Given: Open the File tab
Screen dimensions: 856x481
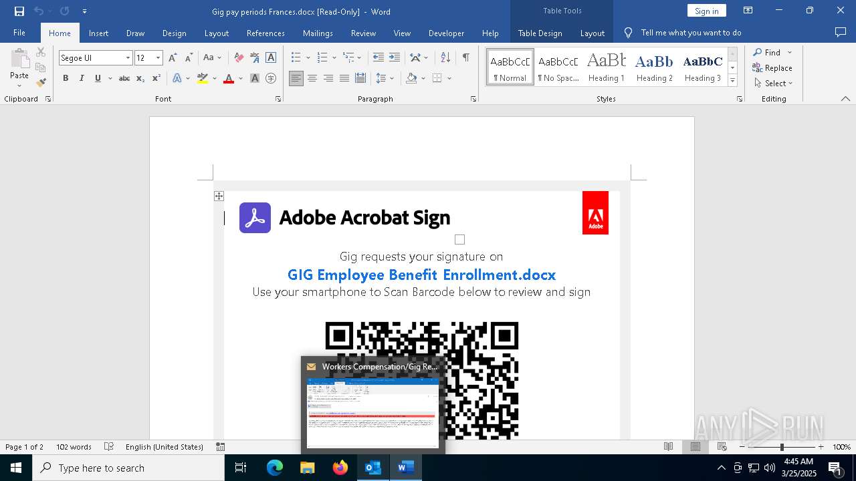Looking at the screenshot, I should (19, 33).
